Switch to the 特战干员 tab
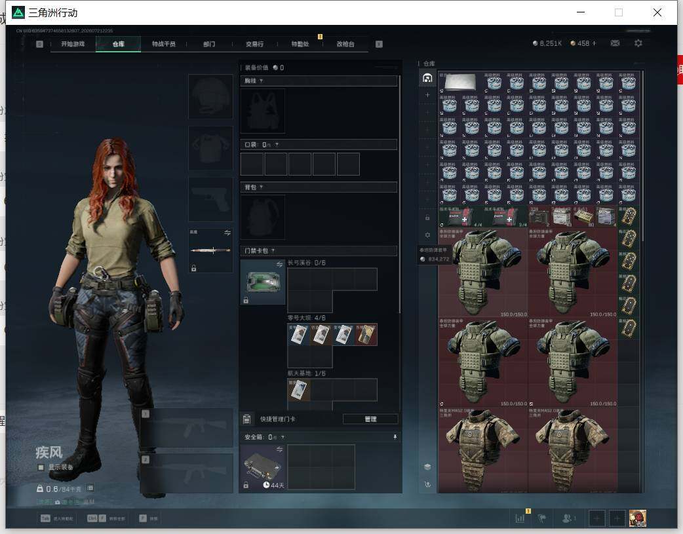This screenshot has height=534, width=683. (164, 44)
